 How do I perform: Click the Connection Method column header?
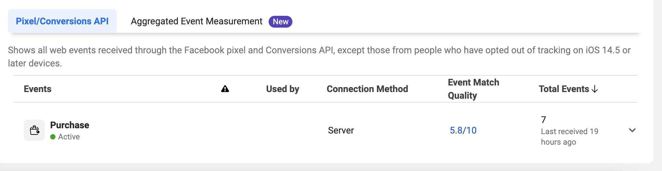click(x=367, y=89)
